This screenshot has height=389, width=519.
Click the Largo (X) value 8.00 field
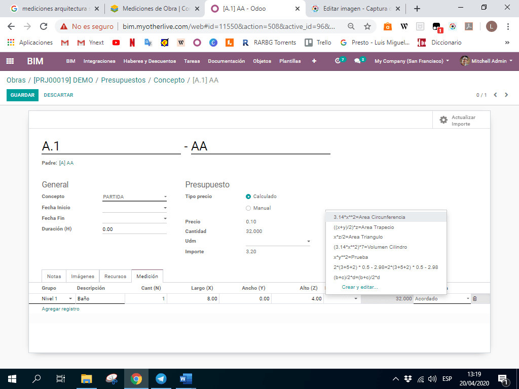tap(193, 299)
